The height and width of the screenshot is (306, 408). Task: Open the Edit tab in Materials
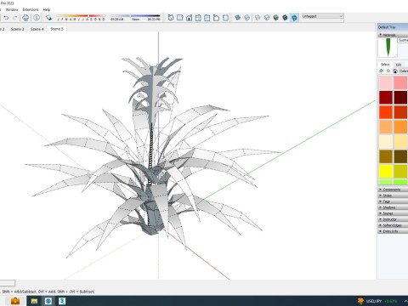pyautogui.click(x=399, y=65)
